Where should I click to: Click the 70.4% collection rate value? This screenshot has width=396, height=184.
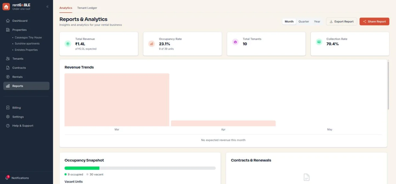pyautogui.click(x=332, y=44)
